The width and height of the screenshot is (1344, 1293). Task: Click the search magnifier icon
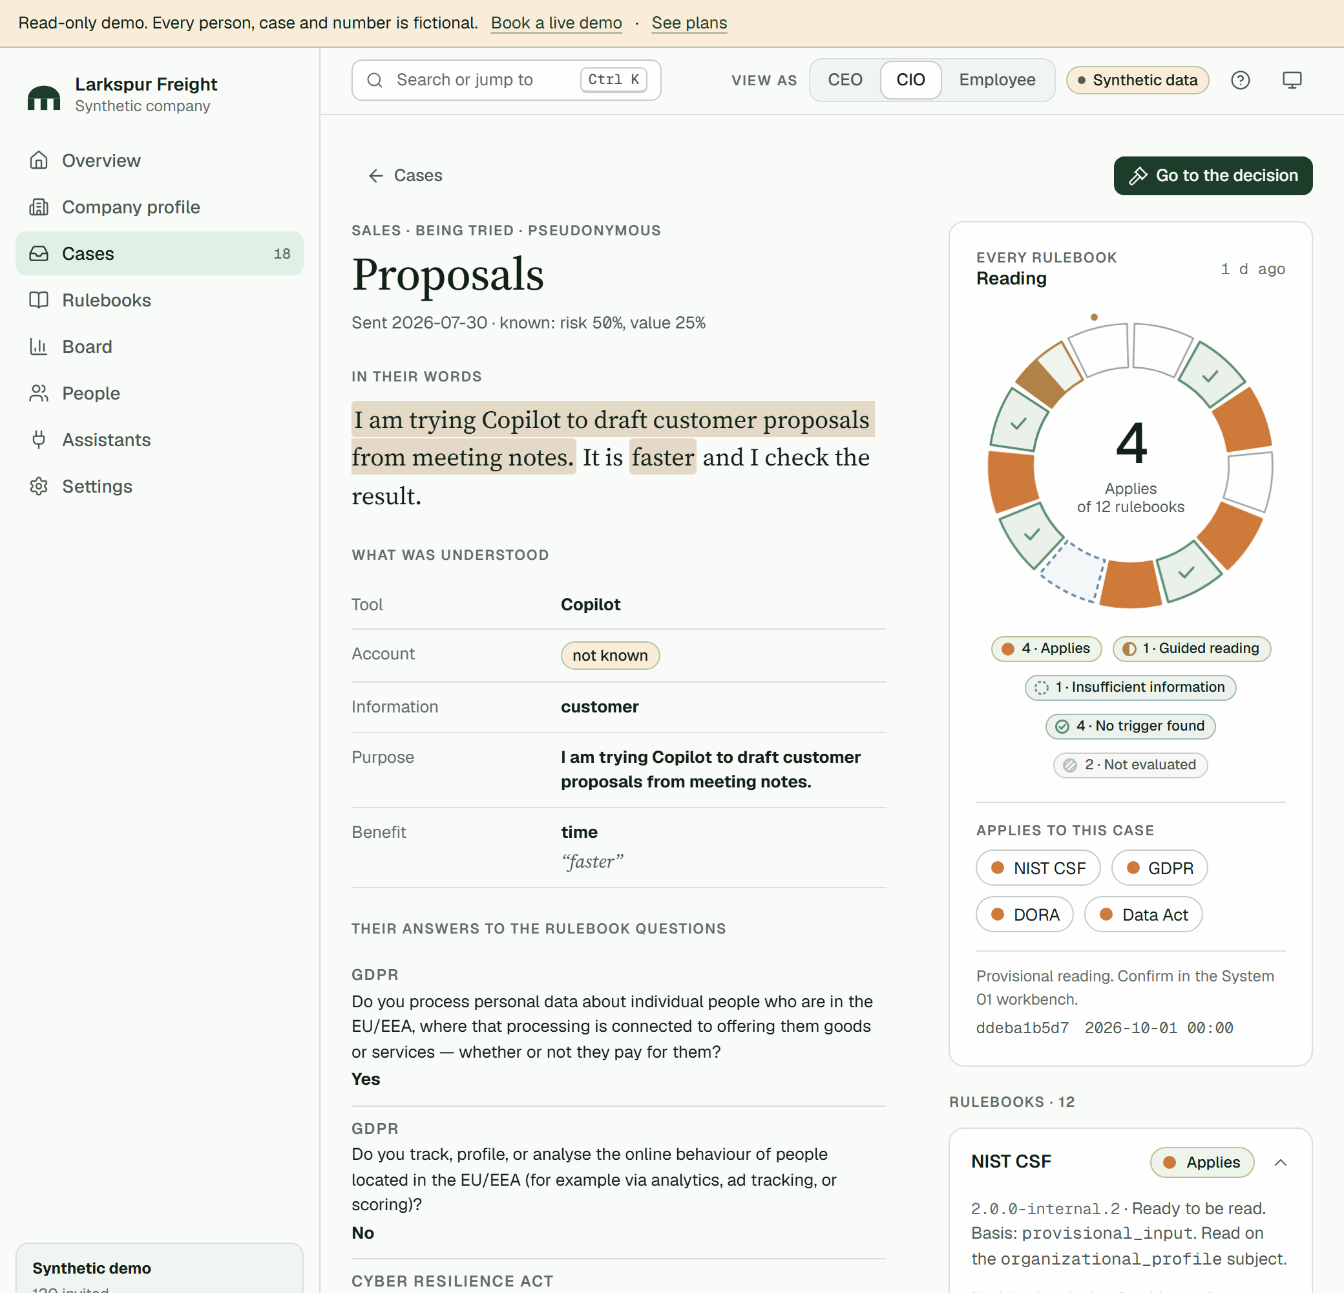point(375,80)
